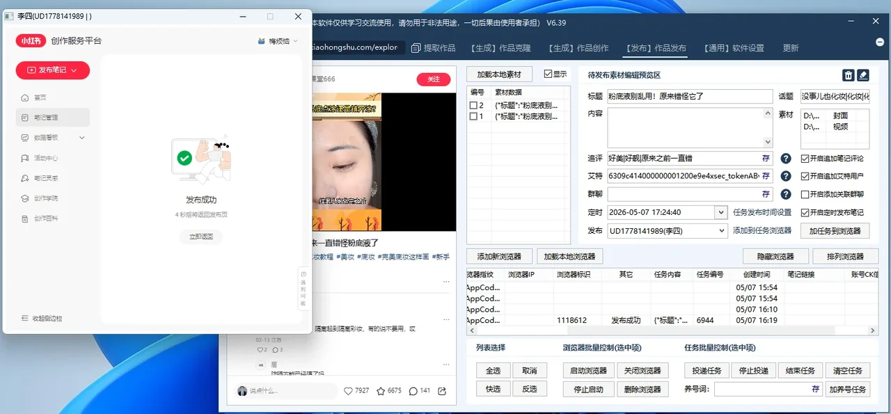This screenshot has width=891, height=414.
Task: Expand the 数据看板 submenu chevron
Action: tap(82, 138)
